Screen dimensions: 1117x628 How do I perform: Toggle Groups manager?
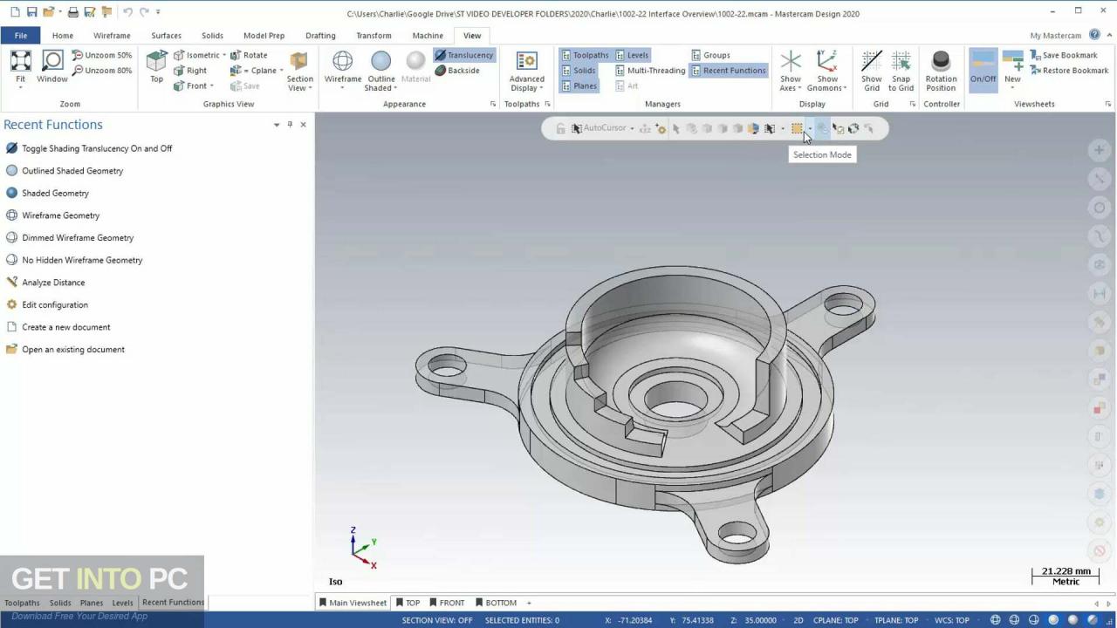[x=709, y=55]
